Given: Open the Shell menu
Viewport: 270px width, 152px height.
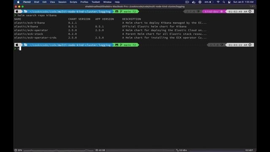Looking at the screenshot, I should pos(37,2).
